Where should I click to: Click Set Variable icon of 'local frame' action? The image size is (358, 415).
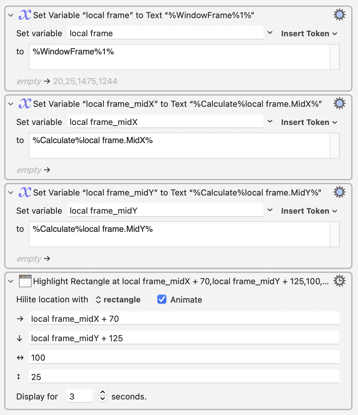(25, 15)
